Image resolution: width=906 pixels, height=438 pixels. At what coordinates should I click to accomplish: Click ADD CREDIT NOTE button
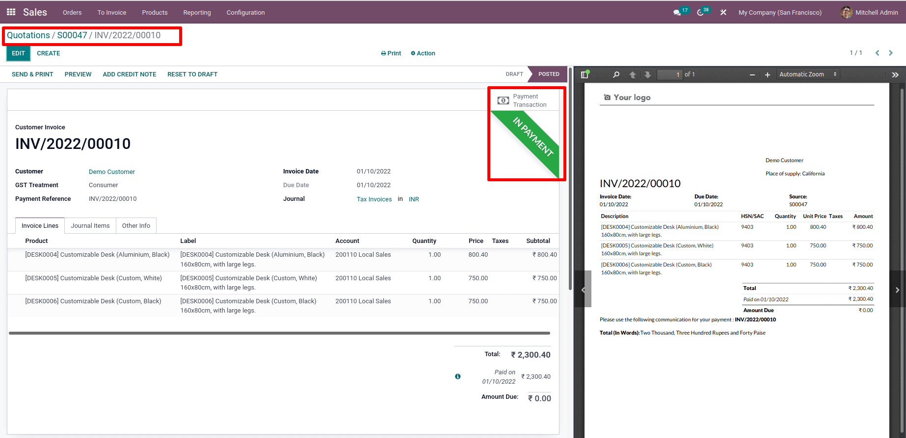click(130, 74)
